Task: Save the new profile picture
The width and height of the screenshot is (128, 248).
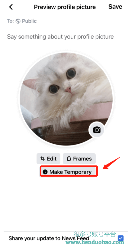Action: pos(115,7)
